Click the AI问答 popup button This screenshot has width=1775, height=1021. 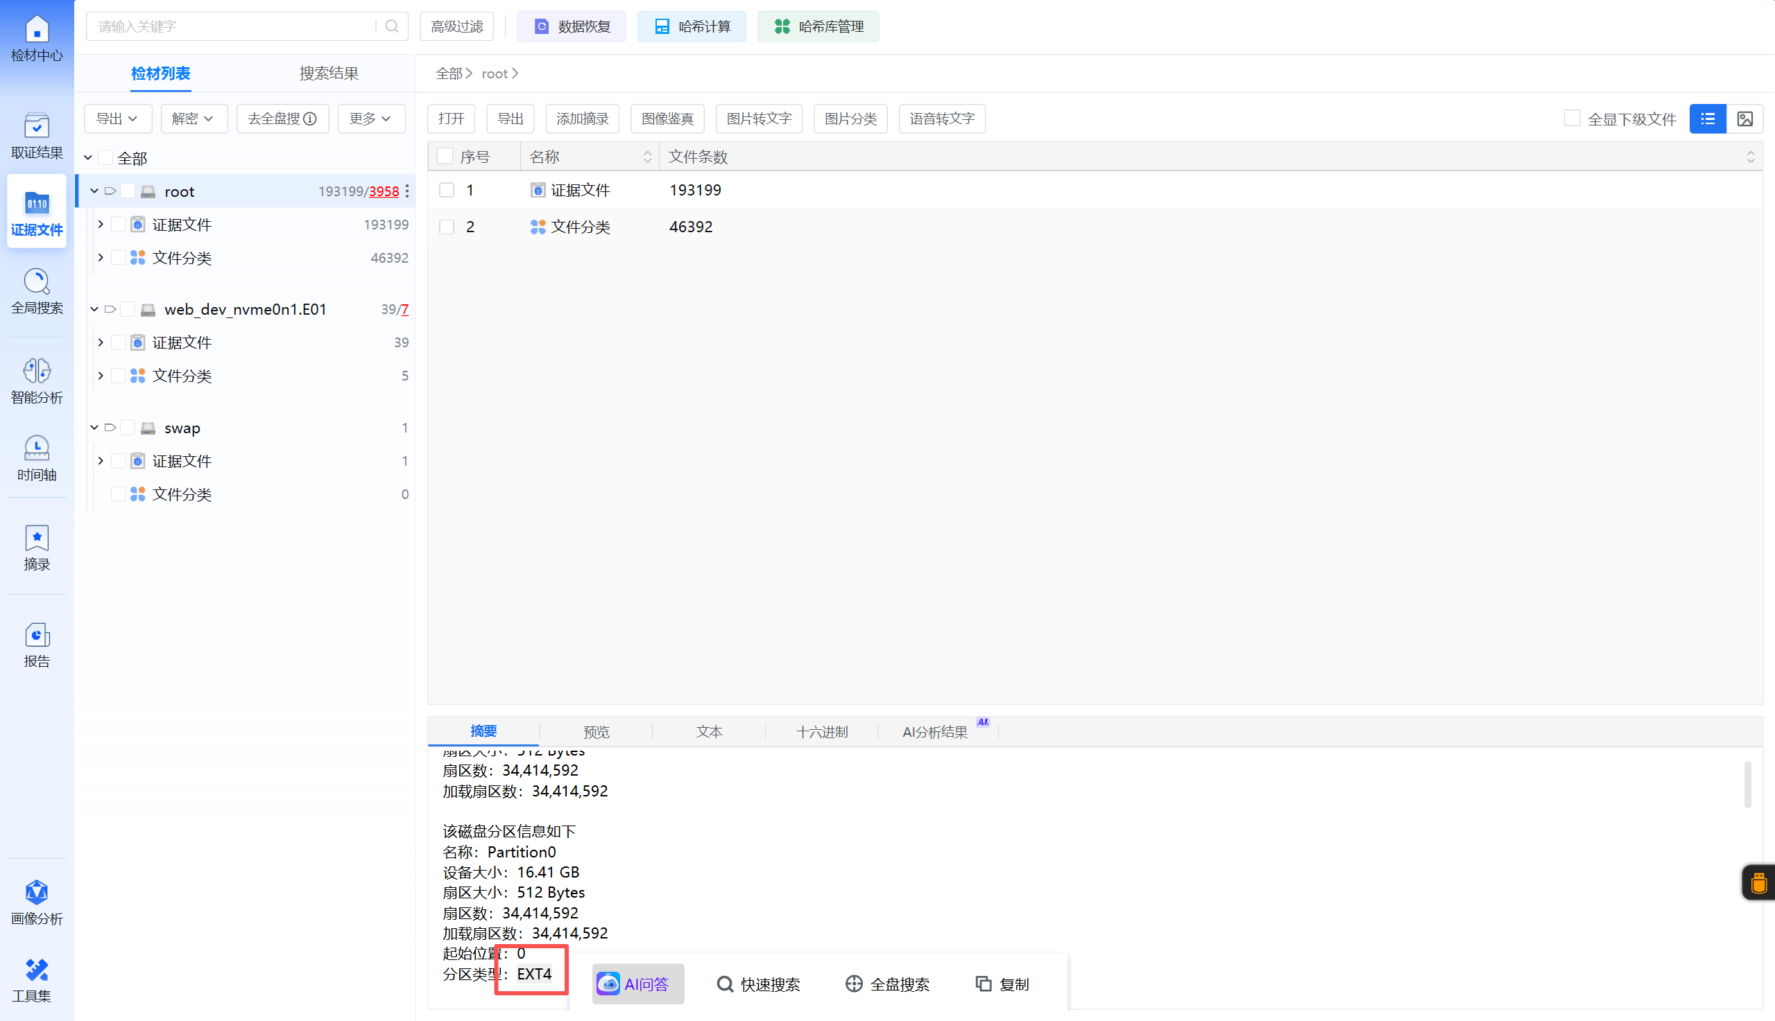coord(637,984)
